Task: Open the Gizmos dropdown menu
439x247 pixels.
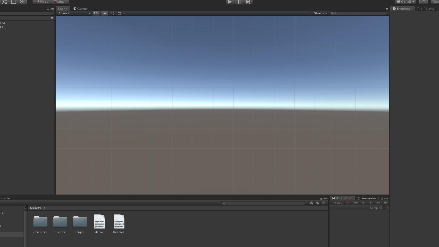Action: click(x=320, y=13)
